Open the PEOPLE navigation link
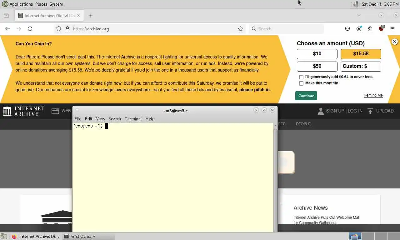 pos(303,124)
